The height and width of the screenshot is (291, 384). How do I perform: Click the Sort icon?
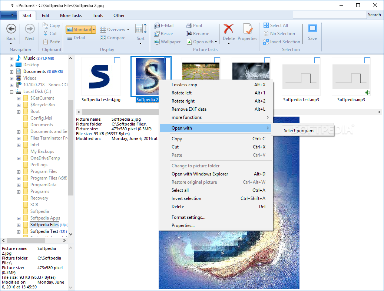click(x=141, y=29)
